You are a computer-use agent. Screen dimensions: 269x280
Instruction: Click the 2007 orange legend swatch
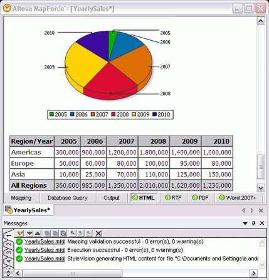[93, 114]
